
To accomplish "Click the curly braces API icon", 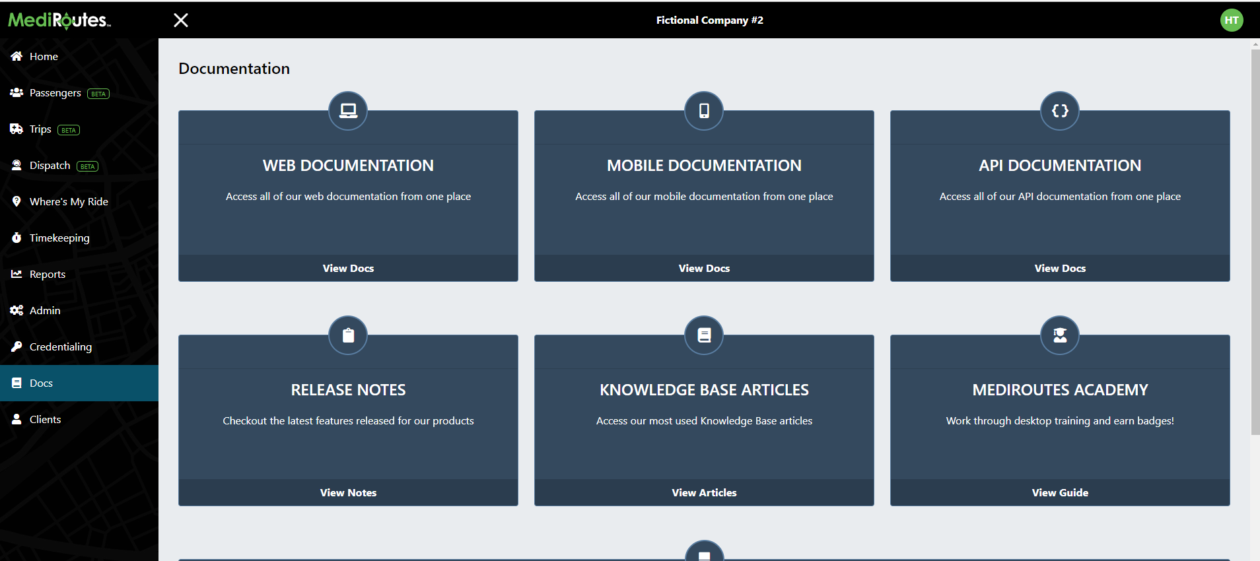I will click(1060, 111).
